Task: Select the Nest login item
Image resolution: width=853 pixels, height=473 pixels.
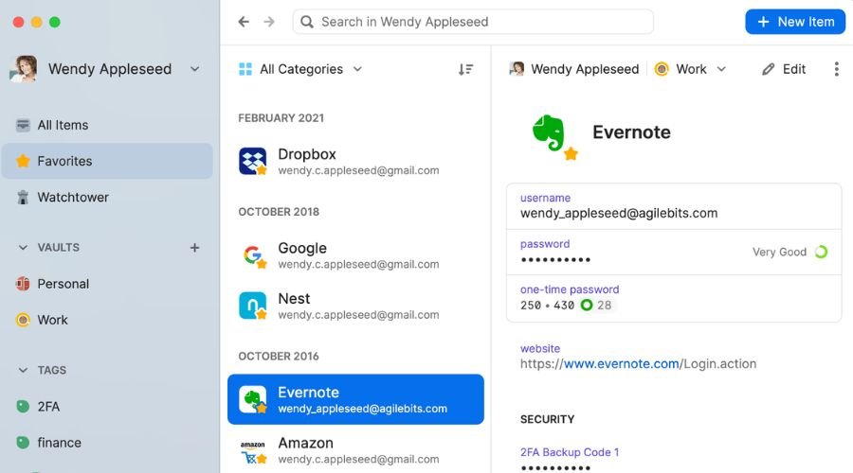Action: pos(355,306)
